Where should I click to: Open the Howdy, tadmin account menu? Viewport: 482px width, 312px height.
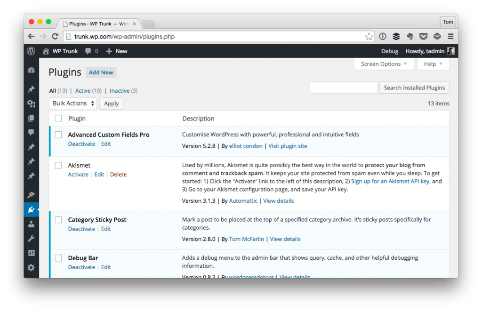tap(430, 51)
